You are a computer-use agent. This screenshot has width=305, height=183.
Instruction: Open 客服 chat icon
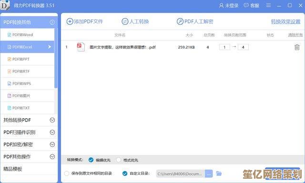point(246,5)
